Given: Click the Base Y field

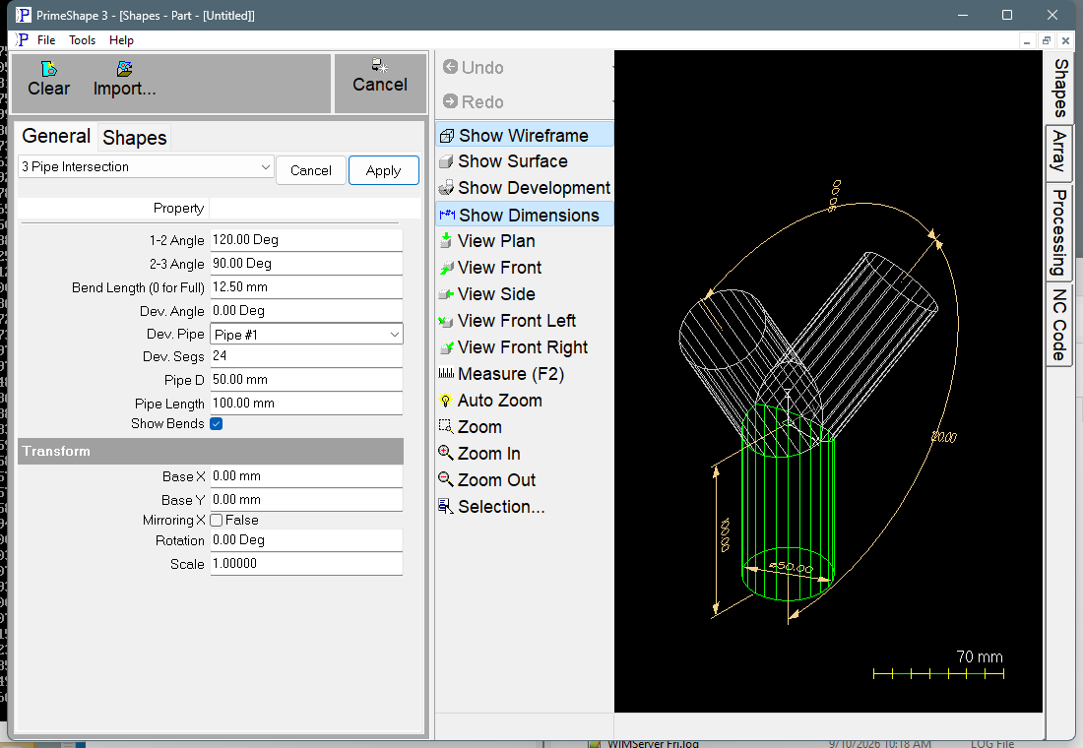Looking at the screenshot, I should tap(306, 499).
